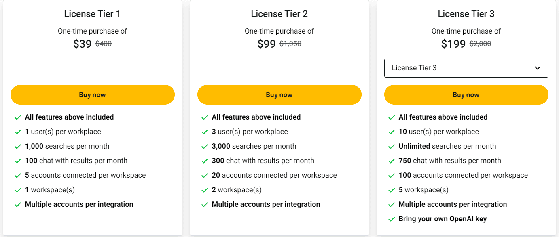Select the checkmark next to '5 workspace(s)' in Tier 3

pyautogui.click(x=392, y=190)
